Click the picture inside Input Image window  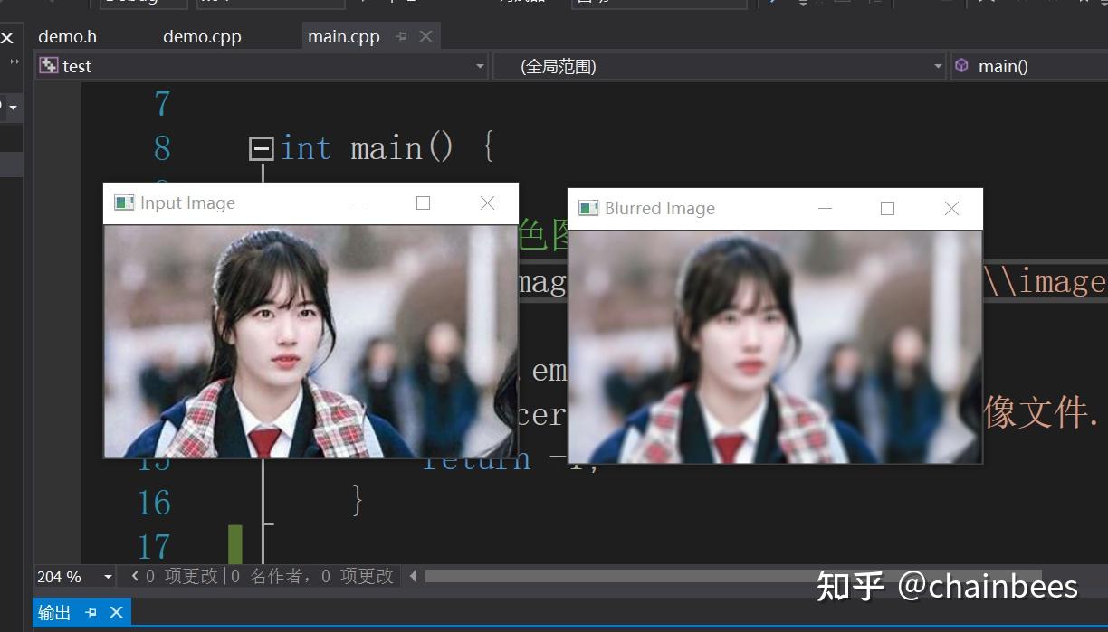click(310, 341)
